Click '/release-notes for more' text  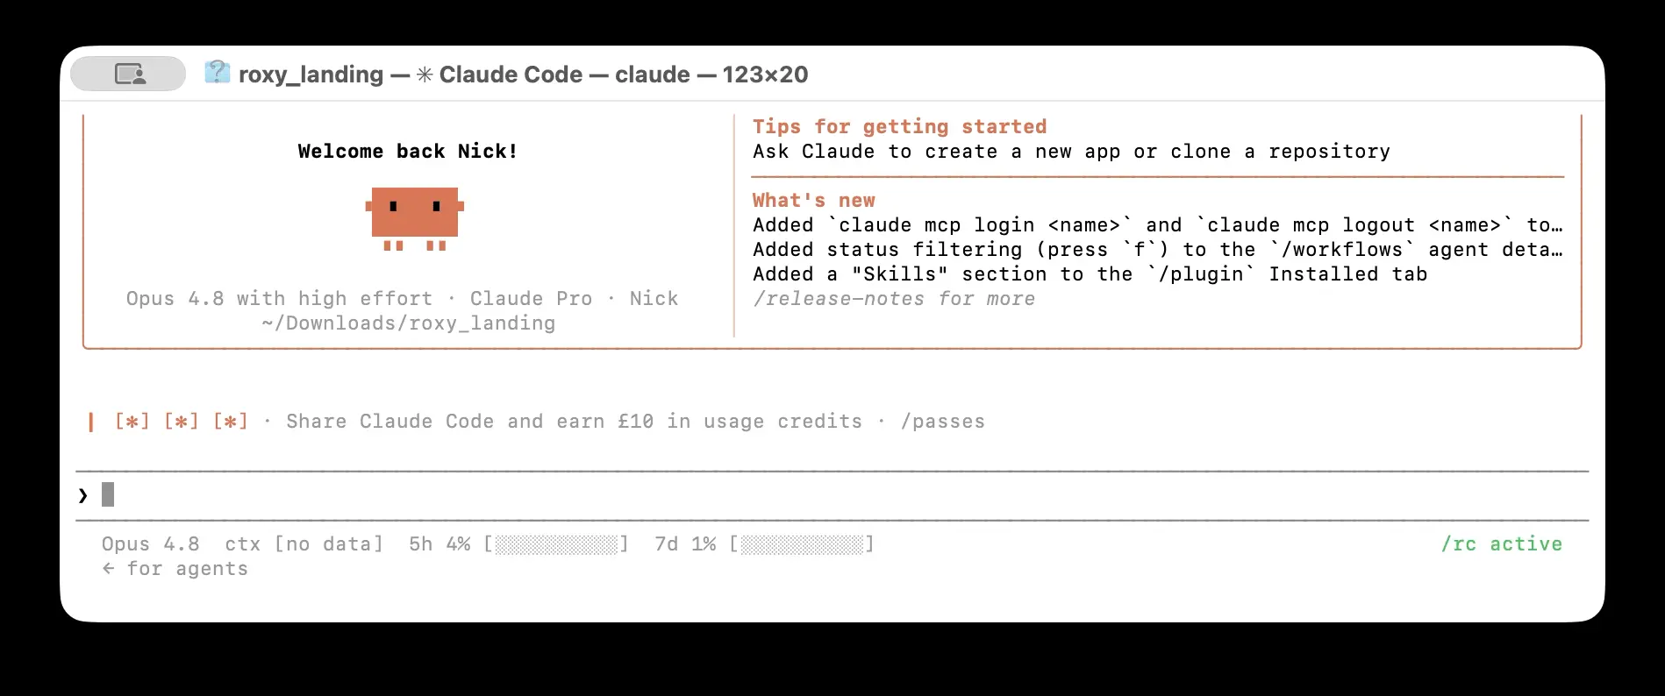894,299
